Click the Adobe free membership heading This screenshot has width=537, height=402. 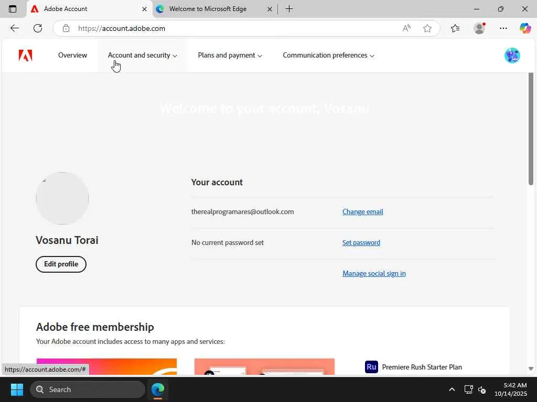tap(95, 327)
